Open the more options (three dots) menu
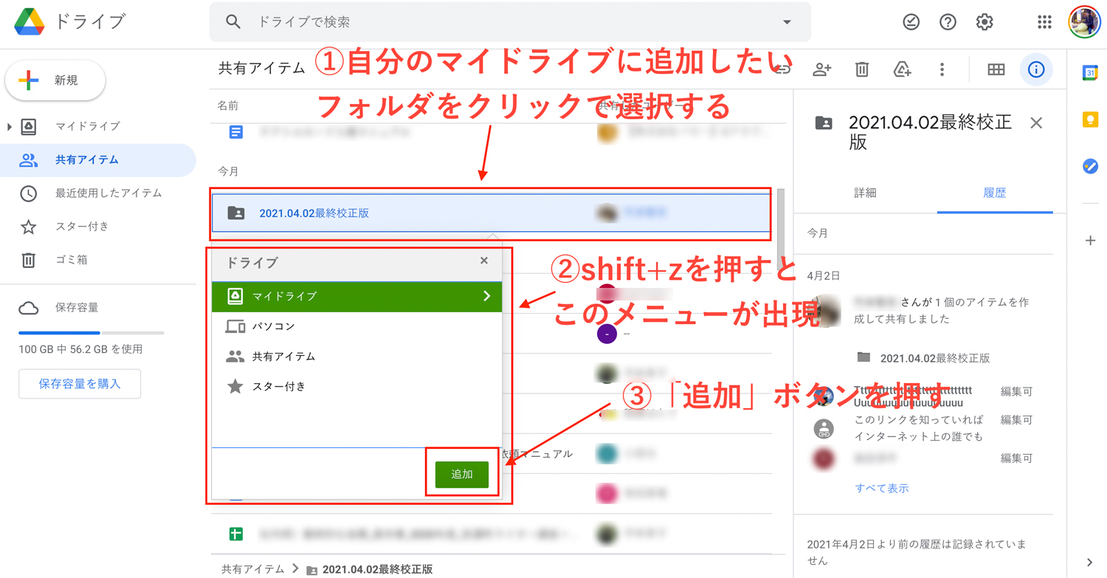Viewport: 1107px width, 578px height. [x=942, y=69]
